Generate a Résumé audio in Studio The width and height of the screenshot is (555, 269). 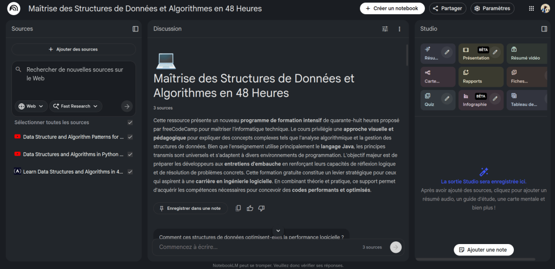pos(438,54)
